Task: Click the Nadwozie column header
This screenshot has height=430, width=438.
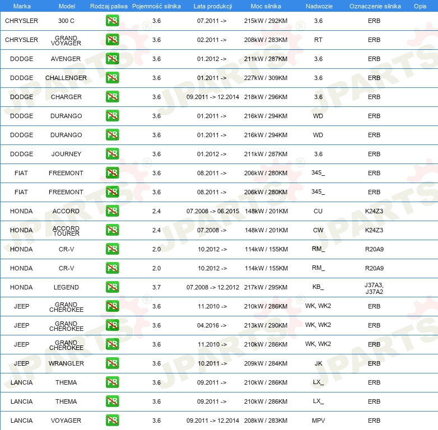Action: tap(318, 6)
